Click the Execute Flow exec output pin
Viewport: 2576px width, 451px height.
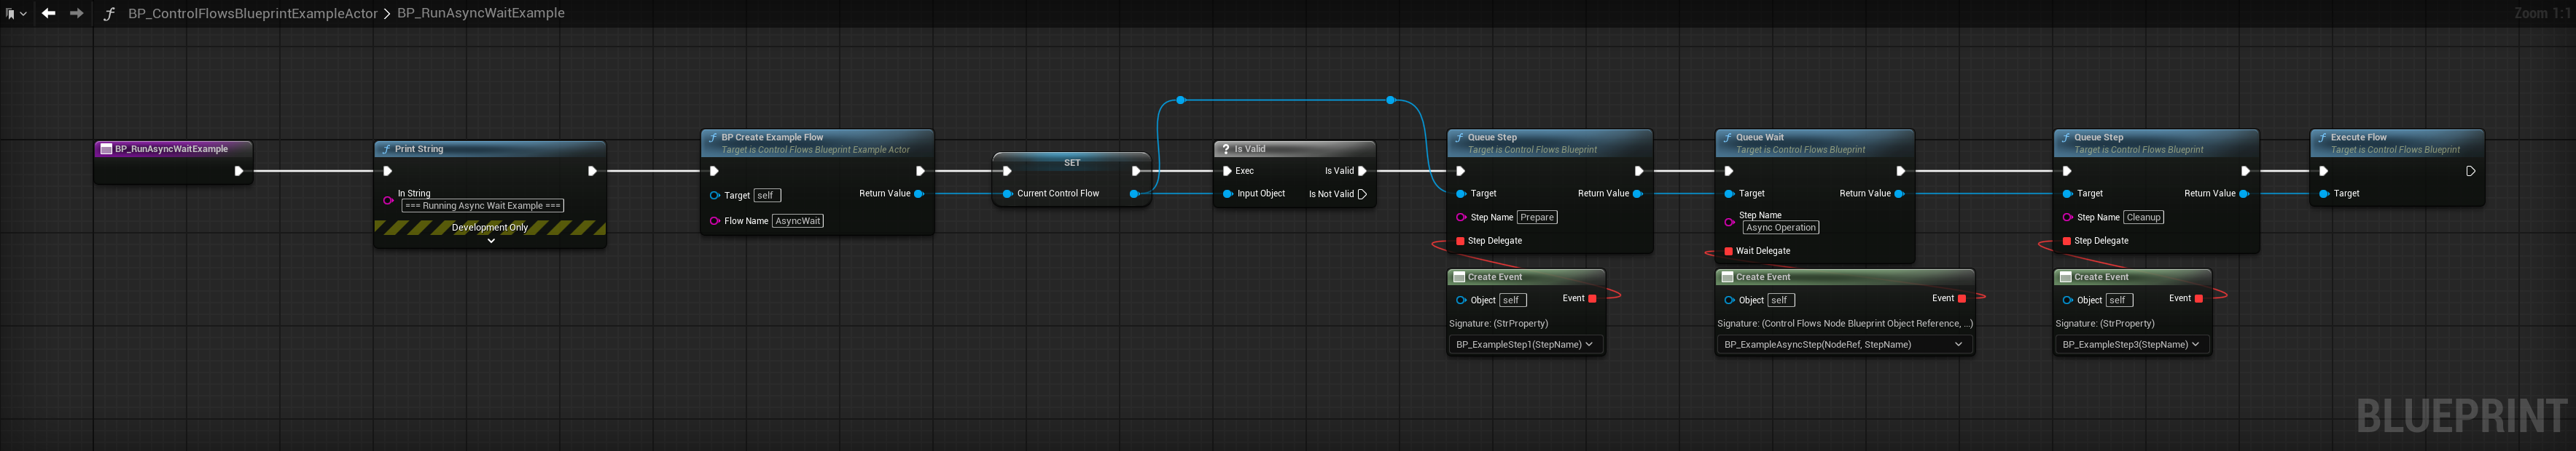tap(2470, 172)
